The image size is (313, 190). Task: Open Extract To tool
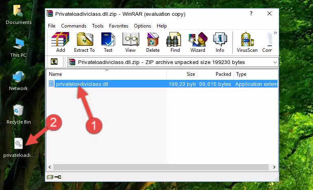pos(84,42)
